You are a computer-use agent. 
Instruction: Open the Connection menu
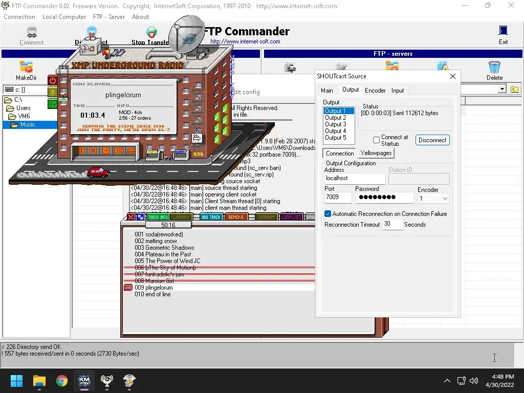[19, 17]
